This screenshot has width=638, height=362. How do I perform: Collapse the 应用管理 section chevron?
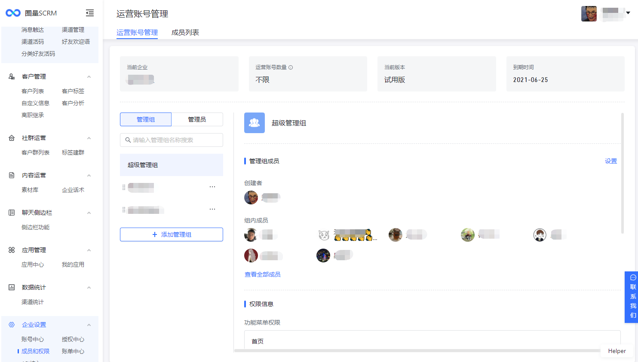click(89, 250)
